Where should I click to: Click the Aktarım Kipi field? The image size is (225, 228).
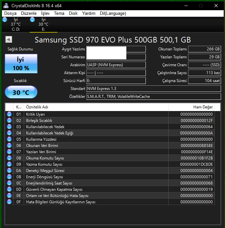[x=116, y=73]
